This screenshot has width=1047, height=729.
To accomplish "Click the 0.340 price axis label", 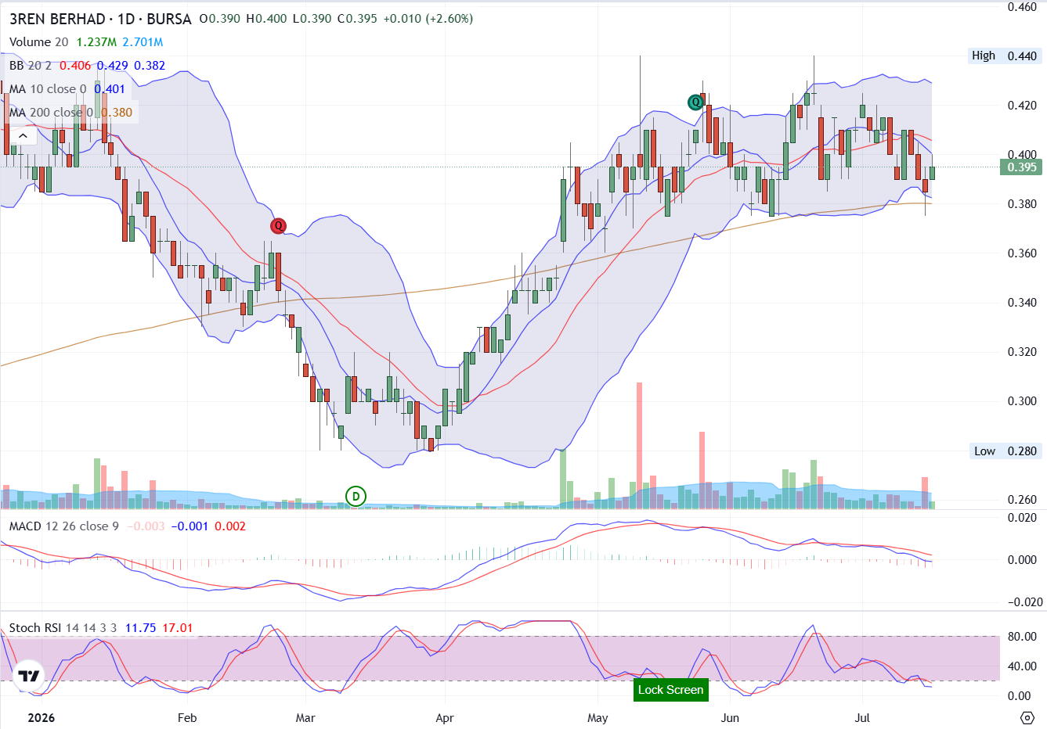I will click(x=1022, y=303).
